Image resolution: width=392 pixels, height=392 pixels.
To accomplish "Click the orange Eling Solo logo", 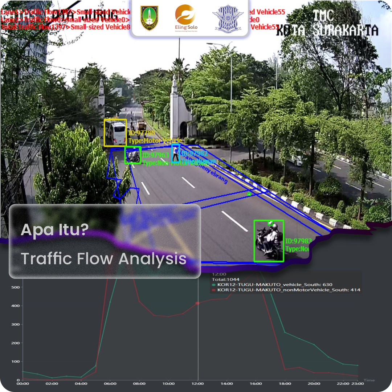I will [x=186, y=18].
